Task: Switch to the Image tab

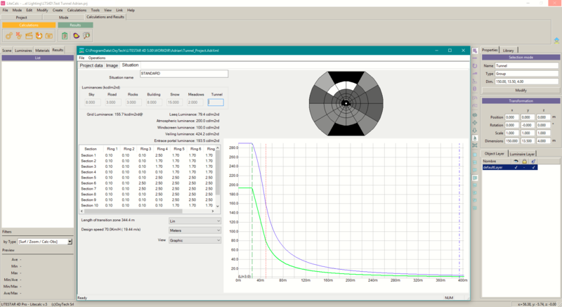Action: (x=112, y=65)
